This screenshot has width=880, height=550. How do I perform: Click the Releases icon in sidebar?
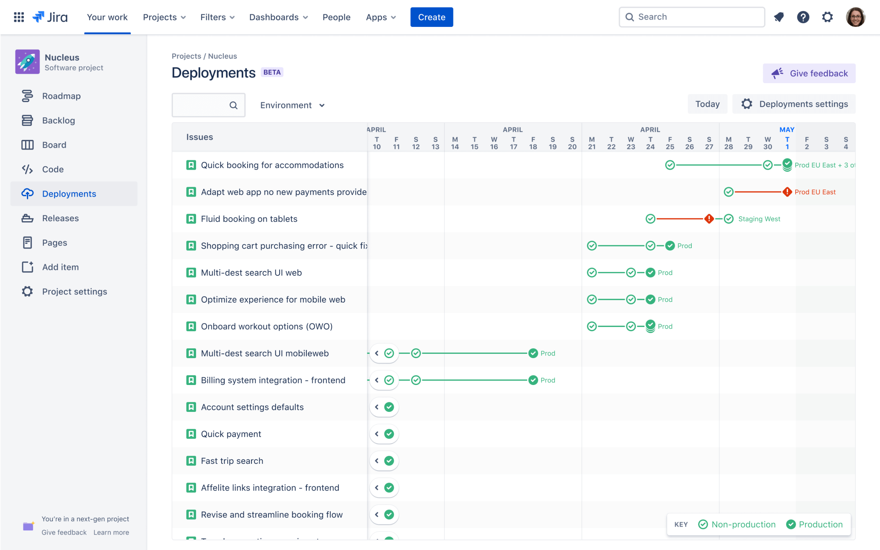26,218
